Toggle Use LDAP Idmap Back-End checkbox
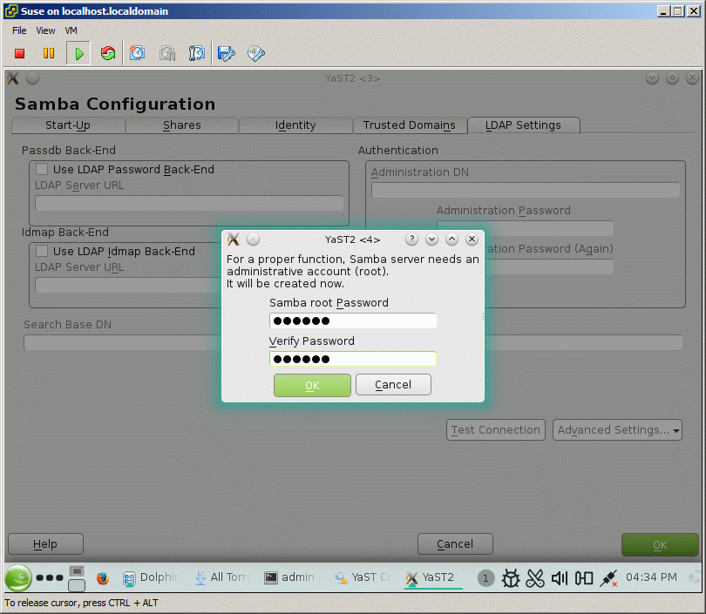Image resolution: width=706 pixels, height=614 pixels. [x=42, y=251]
